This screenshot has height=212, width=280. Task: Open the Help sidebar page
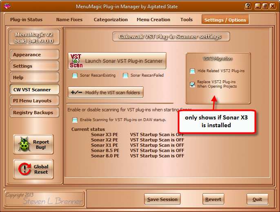[34, 77]
